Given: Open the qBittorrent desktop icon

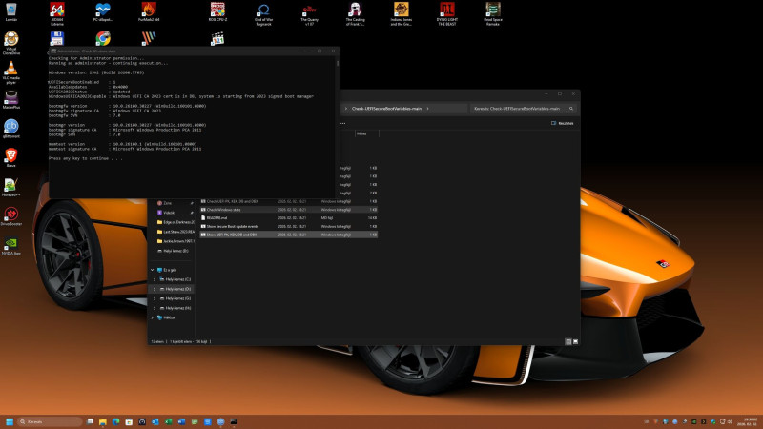Looking at the screenshot, I should click(10, 126).
